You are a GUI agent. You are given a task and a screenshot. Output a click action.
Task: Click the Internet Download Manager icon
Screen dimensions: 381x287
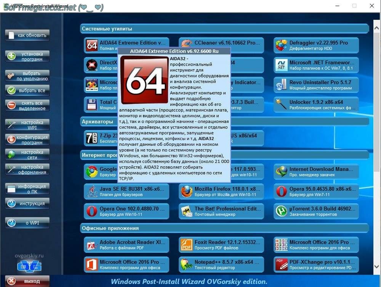(x=281, y=172)
